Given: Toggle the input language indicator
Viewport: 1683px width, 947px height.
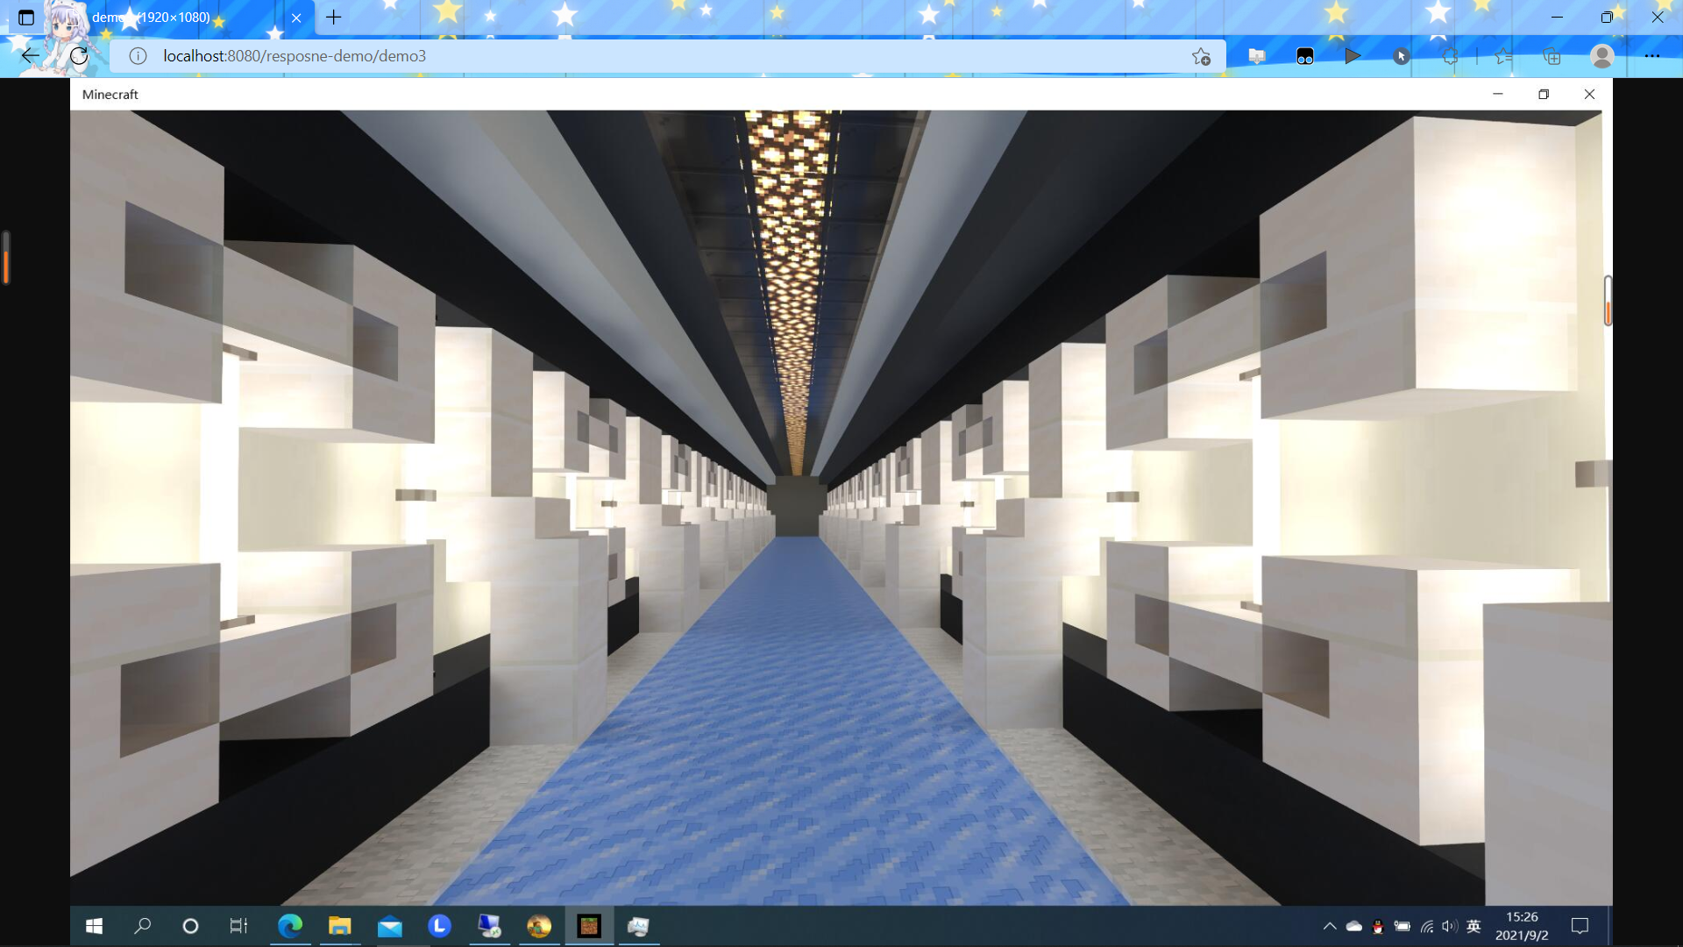Looking at the screenshot, I should pyautogui.click(x=1474, y=926).
